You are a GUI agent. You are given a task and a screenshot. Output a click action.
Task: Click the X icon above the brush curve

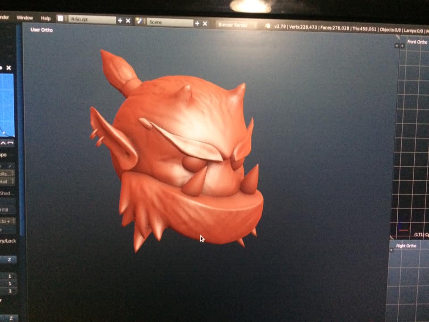click(x=8, y=68)
